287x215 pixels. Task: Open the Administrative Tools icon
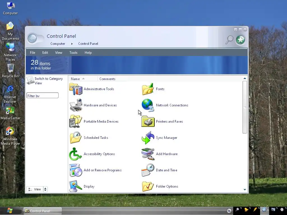[76, 89]
